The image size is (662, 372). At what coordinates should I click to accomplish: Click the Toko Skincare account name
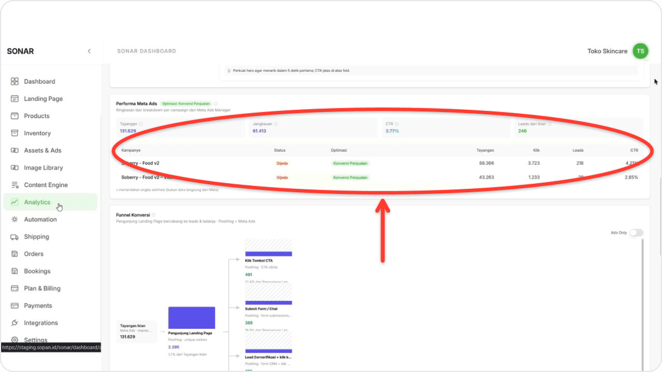click(607, 51)
